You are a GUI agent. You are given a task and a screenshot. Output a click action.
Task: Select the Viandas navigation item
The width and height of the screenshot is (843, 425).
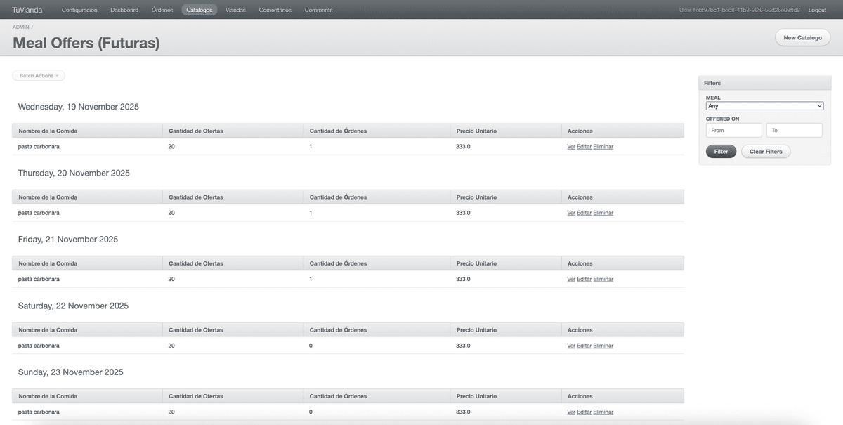(235, 10)
